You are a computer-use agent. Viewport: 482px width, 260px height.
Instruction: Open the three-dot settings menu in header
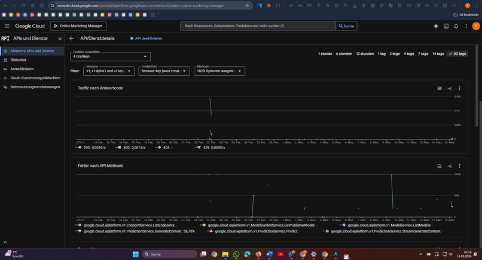pyautogui.click(x=466, y=26)
